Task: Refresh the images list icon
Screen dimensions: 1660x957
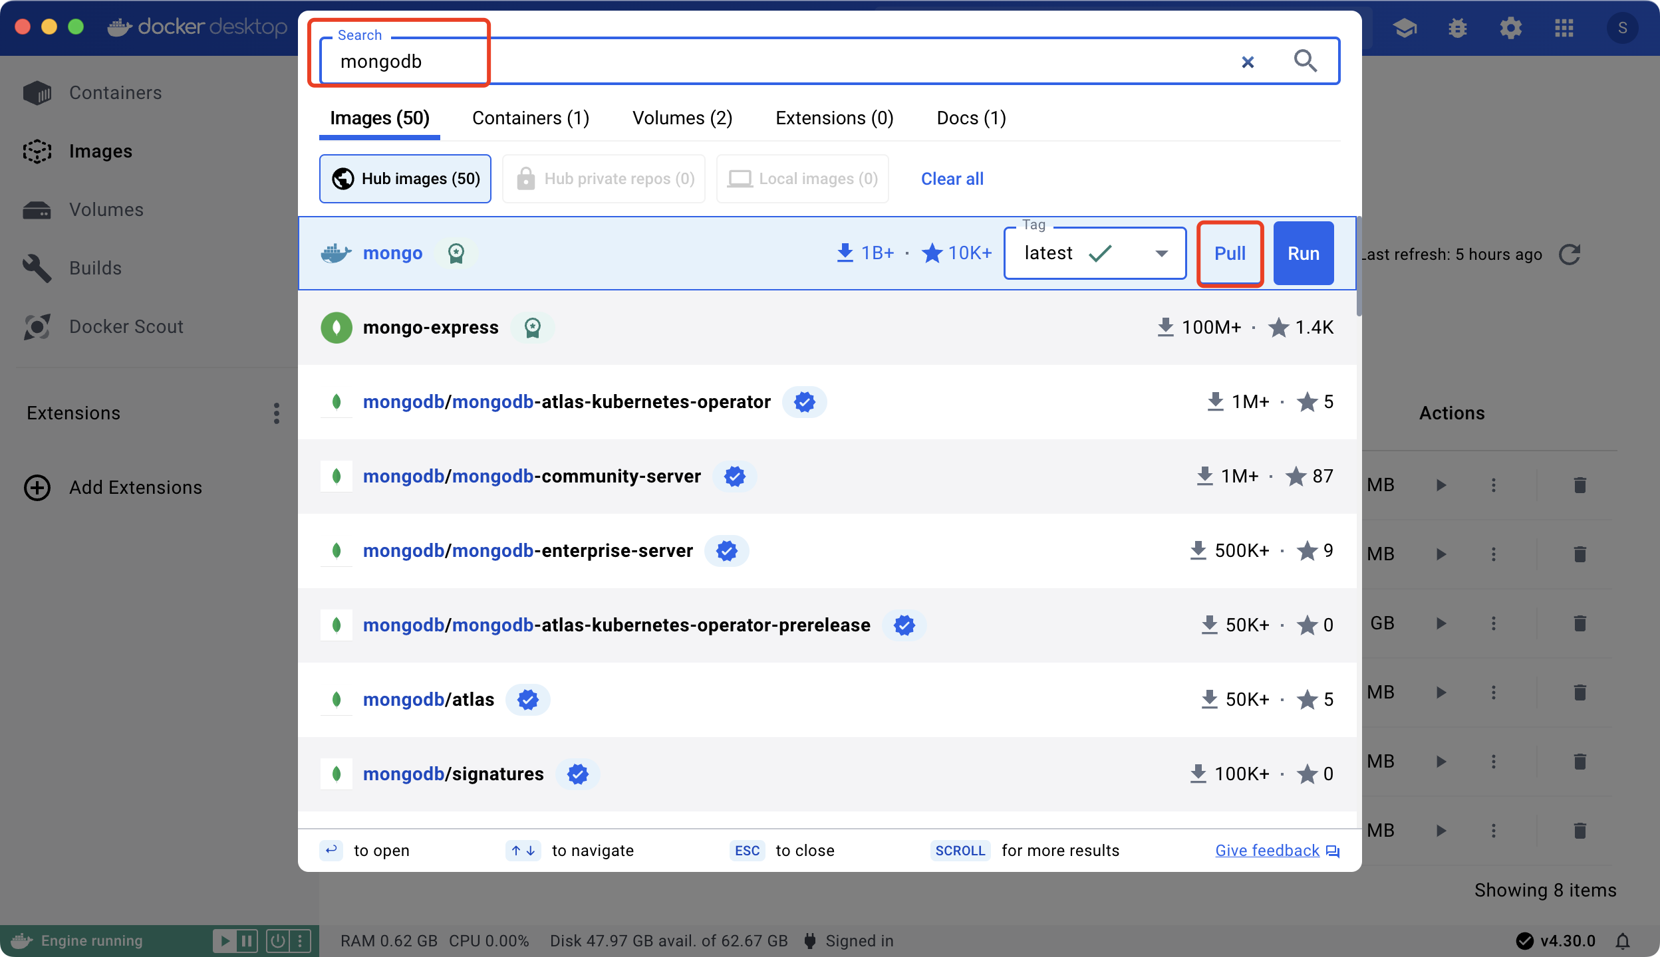Action: click(x=1570, y=255)
